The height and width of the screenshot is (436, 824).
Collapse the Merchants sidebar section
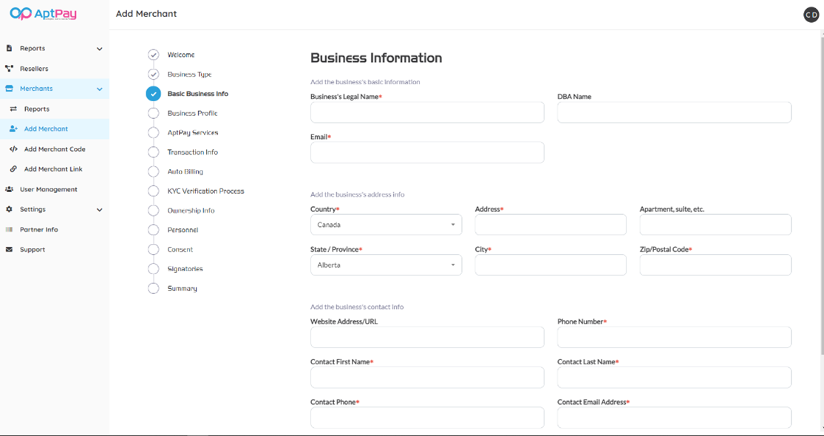tap(100, 89)
